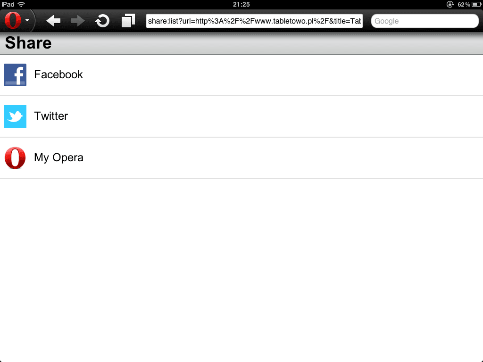Tap the Wi-Fi status icon
The width and height of the screenshot is (483, 362).
21,4
